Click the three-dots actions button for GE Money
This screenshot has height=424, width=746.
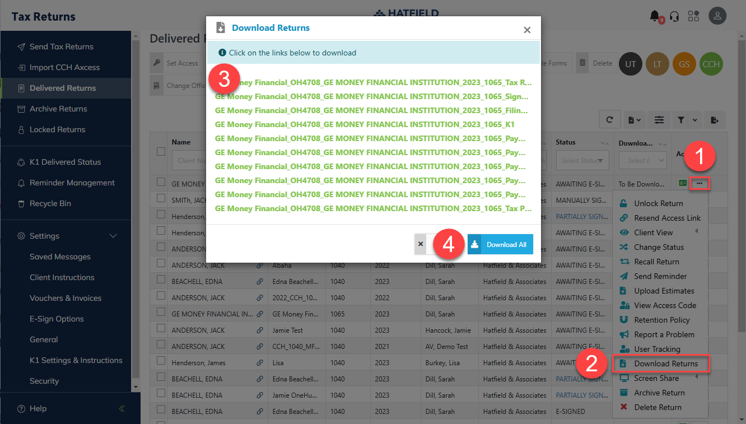700,183
